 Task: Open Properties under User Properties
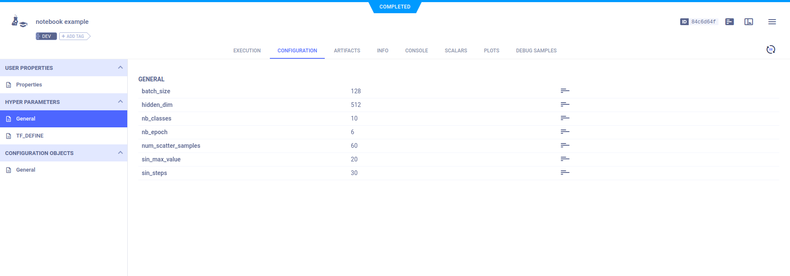(29, 85)
